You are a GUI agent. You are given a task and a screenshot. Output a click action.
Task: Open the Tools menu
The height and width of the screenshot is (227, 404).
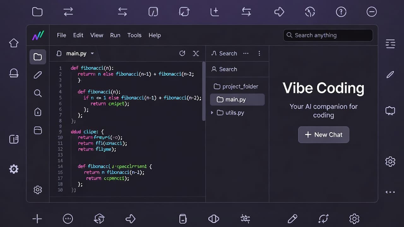click(x=134, y=35)
